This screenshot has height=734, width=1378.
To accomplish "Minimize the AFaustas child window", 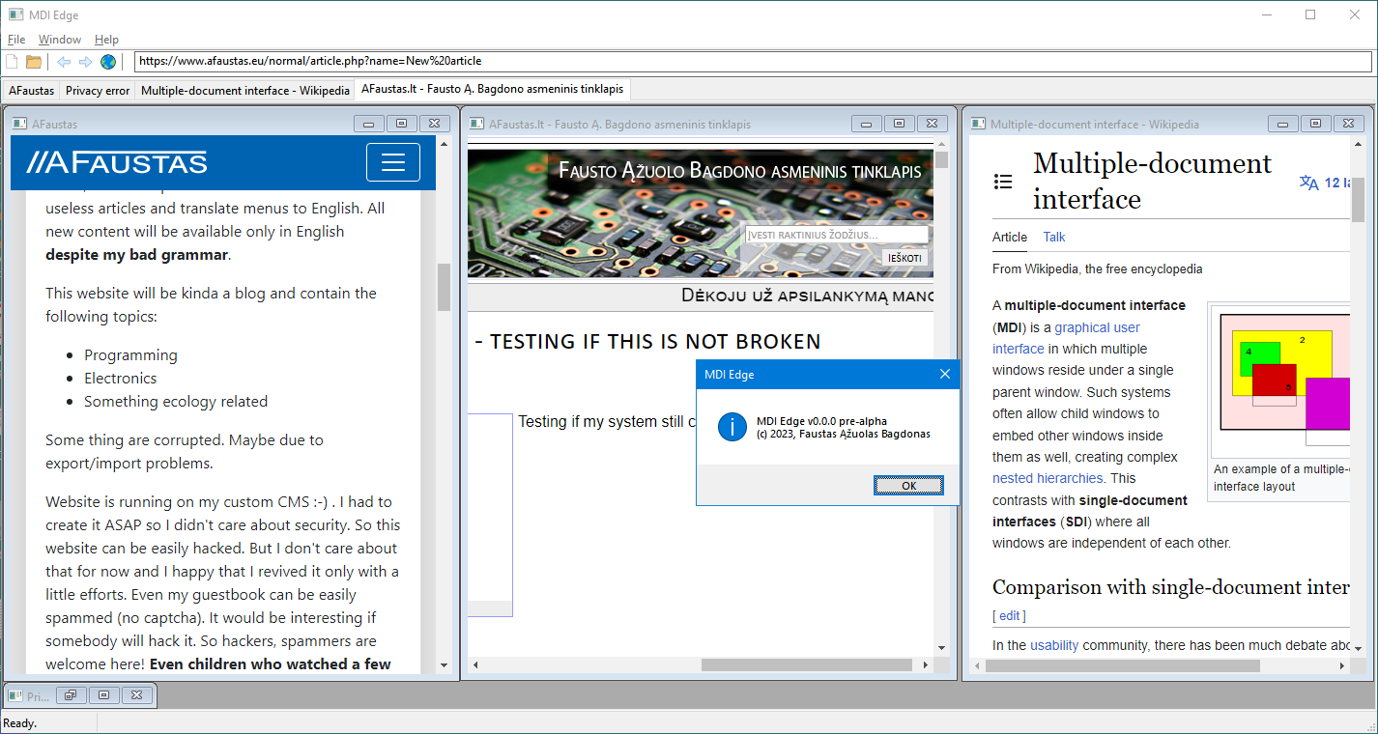I will 368,124.
